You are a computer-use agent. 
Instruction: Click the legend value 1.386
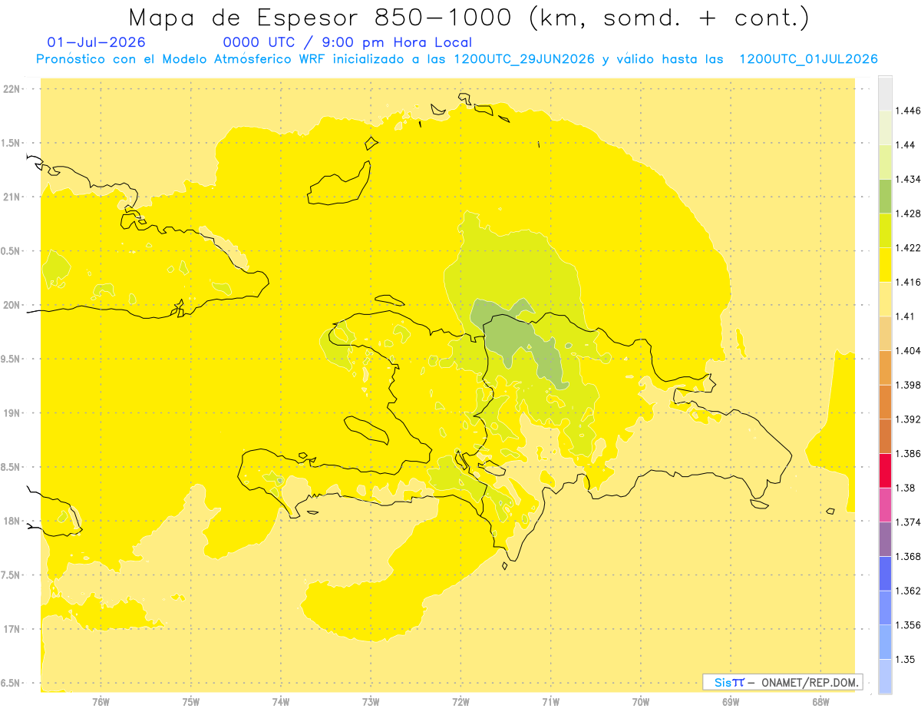click(908, 453)
